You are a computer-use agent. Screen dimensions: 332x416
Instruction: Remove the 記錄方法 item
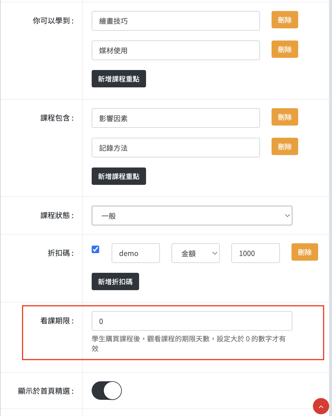(285, 147)
